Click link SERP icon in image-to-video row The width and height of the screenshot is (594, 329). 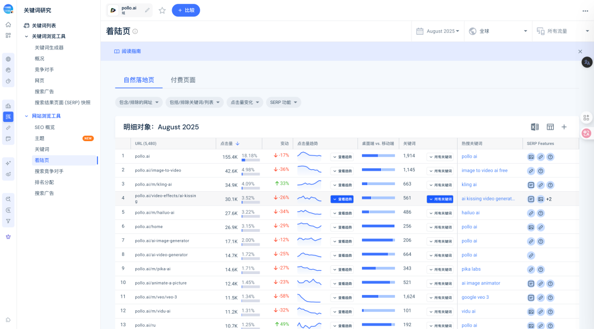531,171
